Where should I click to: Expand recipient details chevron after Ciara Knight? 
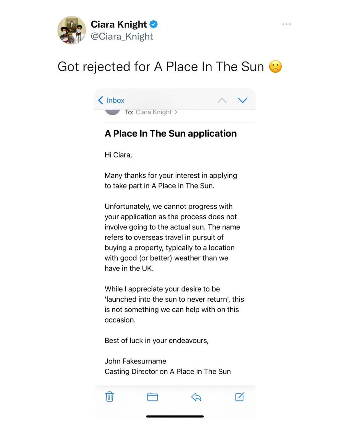pyautogui.click(x=176, y=112)
